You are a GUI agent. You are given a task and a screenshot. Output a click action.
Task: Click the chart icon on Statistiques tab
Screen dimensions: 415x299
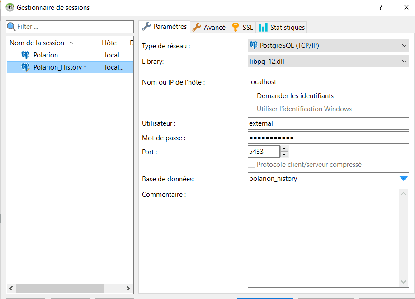pos(263,27)
